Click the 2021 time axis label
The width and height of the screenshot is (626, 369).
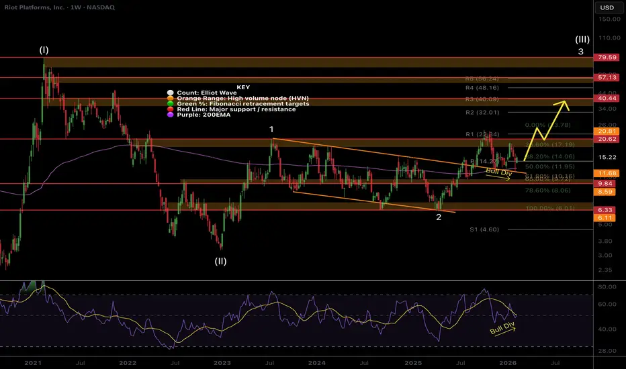pyautogui.click(x=33, y=363)
